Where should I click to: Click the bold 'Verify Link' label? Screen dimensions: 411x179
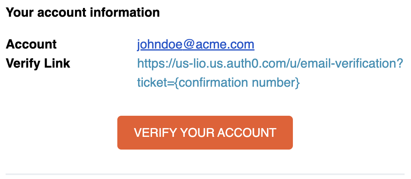click(38, 63)
